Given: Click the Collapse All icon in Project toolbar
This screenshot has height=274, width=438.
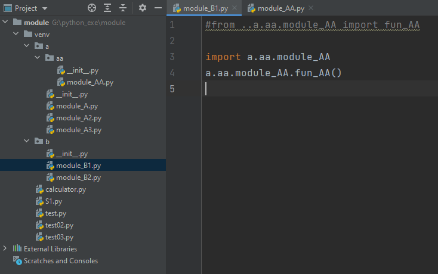Looking at the screenshot, I should tap(123, 8).
